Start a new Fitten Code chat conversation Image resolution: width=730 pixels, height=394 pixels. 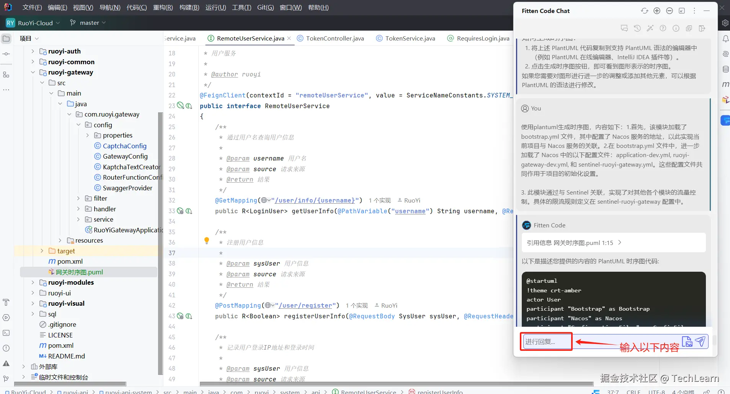click(x=624, y=28)
